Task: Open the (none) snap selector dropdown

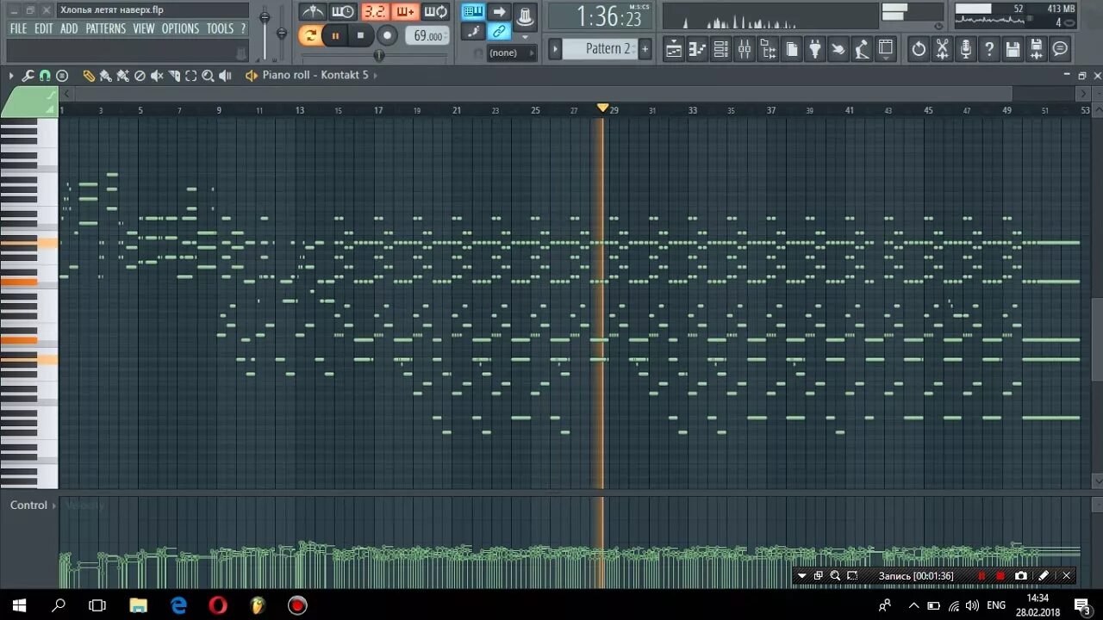Action: tap(512, 53)
